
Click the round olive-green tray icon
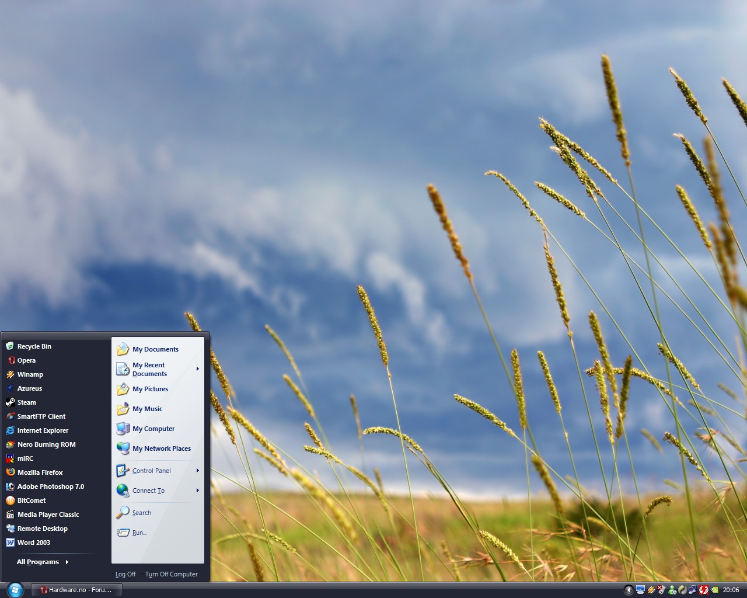tap(682, 590)
